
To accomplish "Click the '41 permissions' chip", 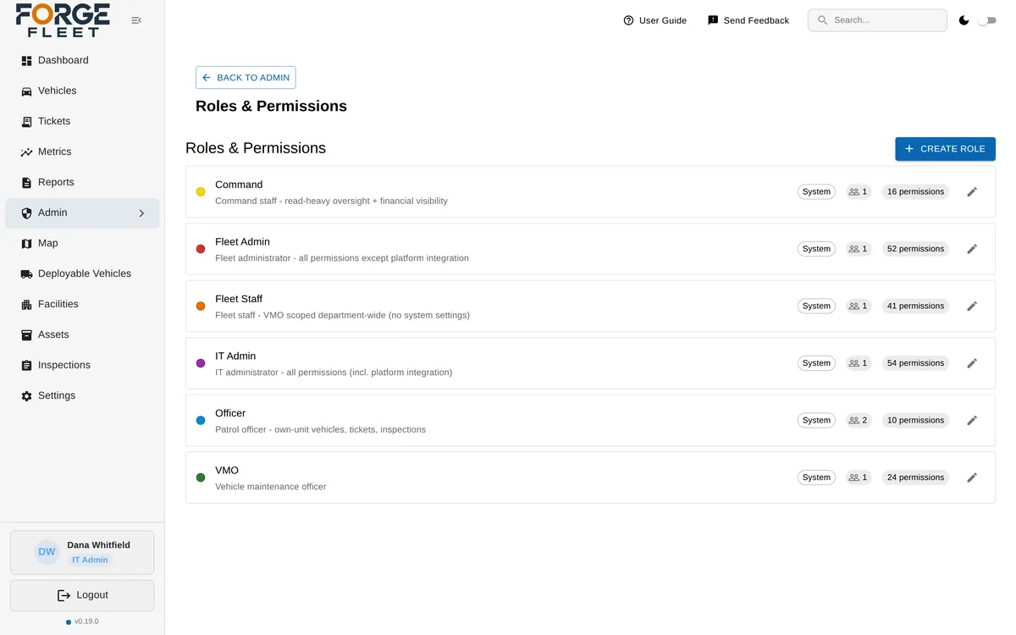I will tap(915, 306).
